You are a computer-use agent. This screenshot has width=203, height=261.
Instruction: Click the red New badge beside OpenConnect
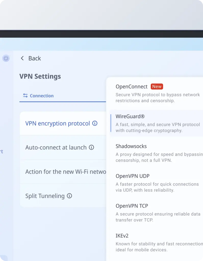click(x=157, y=87)
